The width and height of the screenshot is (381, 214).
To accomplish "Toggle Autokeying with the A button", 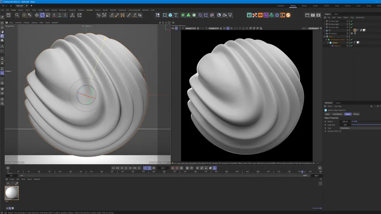I will pos(177,168).
